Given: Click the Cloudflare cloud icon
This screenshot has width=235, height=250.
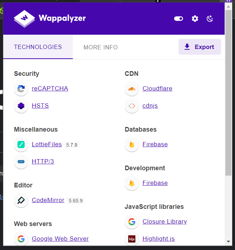Looking at the screenshot, I should (x=132, y=89).
